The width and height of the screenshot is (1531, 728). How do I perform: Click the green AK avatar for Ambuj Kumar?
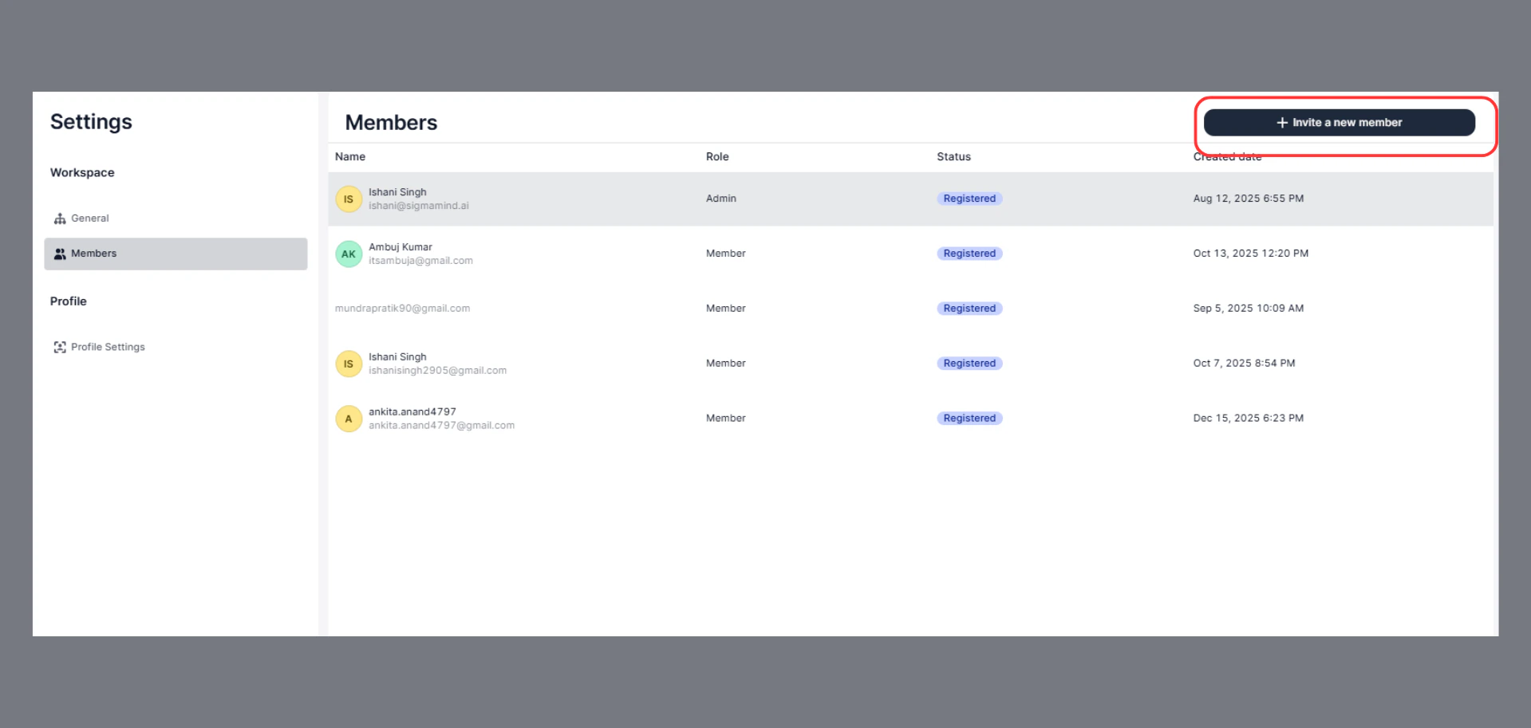coord(349,254)
